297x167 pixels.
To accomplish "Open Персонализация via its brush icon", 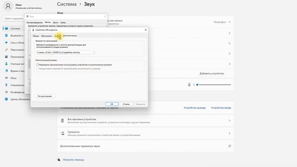I will [x=6, y=50].
